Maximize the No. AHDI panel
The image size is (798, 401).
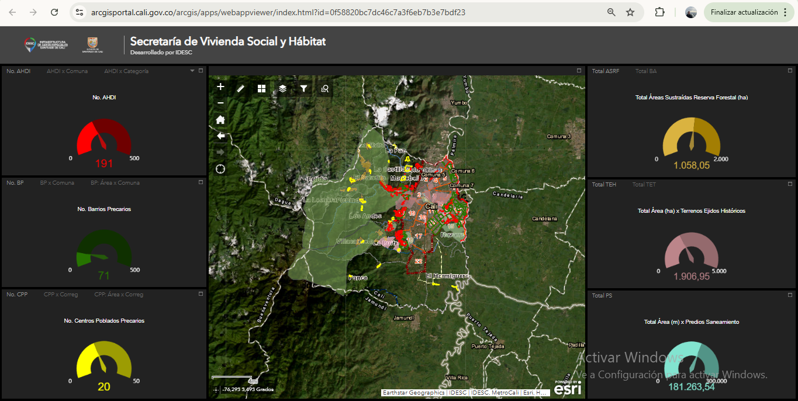(201, 71)
